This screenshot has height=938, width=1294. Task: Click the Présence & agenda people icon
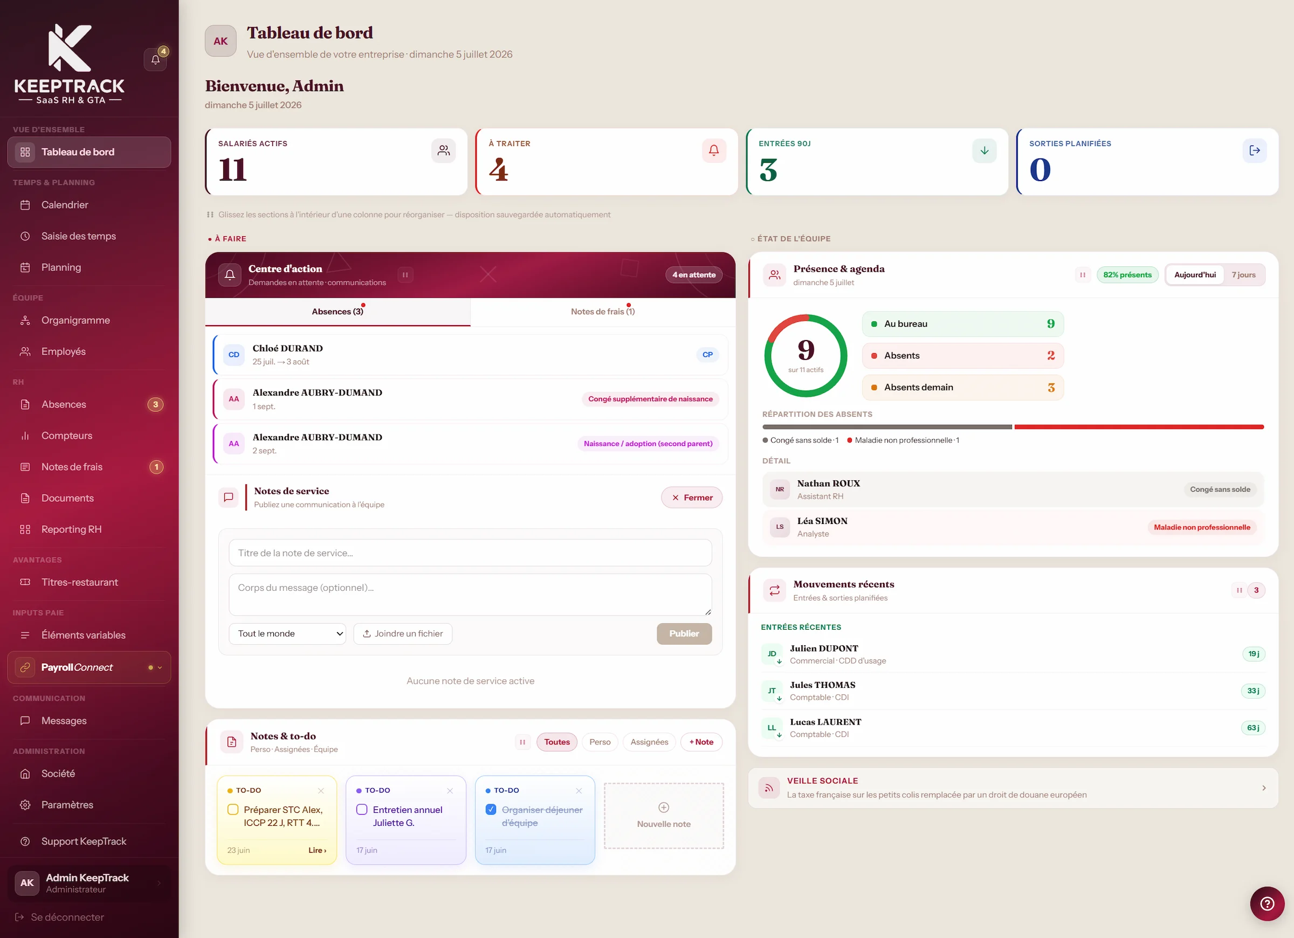pyautogui.click(x=774, y=275)
